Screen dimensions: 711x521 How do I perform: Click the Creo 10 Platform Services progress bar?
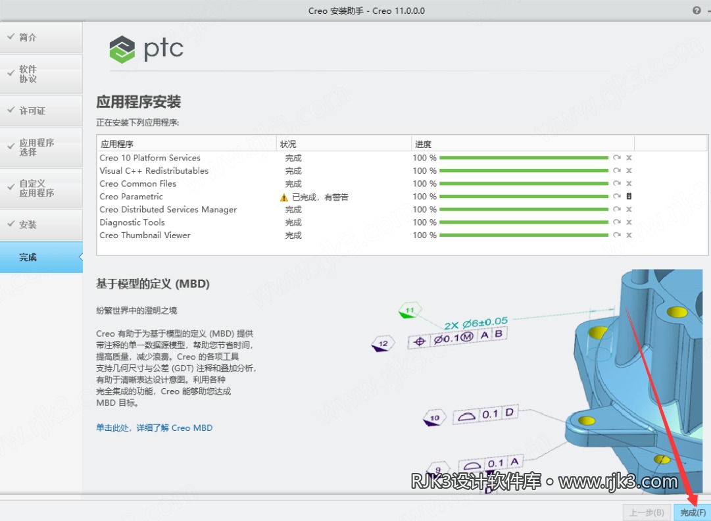tap(524, 158)
